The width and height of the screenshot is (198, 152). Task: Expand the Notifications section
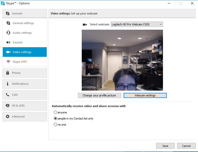[x=25, y=84]
